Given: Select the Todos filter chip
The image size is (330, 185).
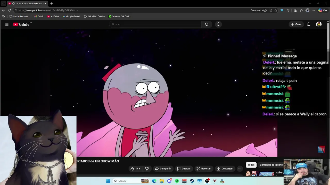Looking at the screenshot, I should click(x=251, y=165).
